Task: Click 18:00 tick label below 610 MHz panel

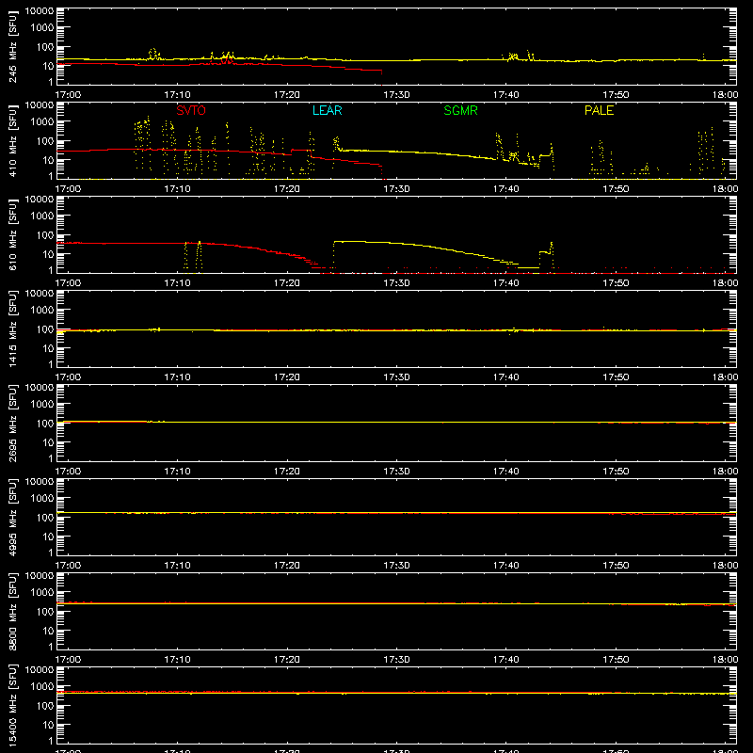Action: [725, 283]
